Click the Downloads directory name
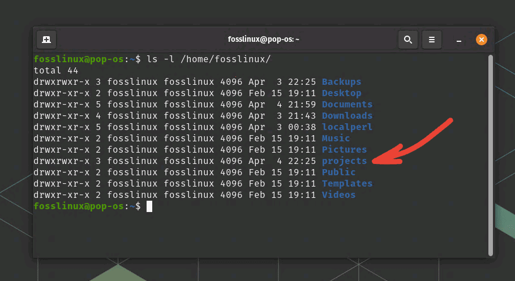The width and height of the screenshot is (515, 281). (x=347, y=115)
